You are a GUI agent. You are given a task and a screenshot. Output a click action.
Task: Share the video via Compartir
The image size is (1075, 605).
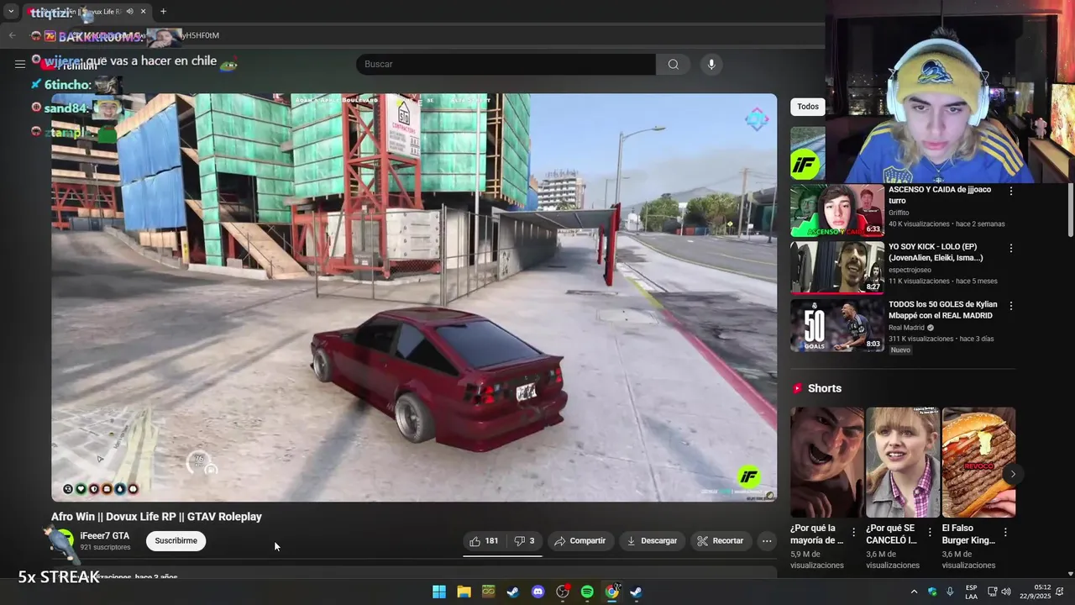point(580,541)
